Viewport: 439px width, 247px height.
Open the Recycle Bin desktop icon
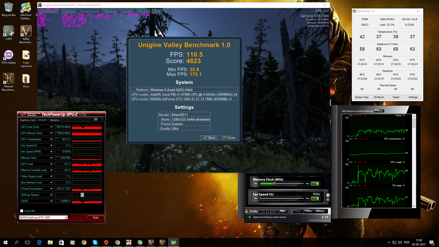tap(9, 10)
